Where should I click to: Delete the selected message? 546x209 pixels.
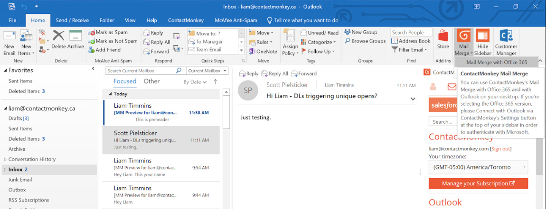click(58, 40)
